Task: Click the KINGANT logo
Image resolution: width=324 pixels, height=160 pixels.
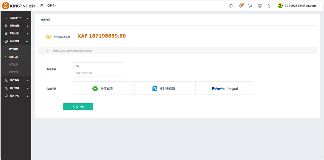Action: 19,6
